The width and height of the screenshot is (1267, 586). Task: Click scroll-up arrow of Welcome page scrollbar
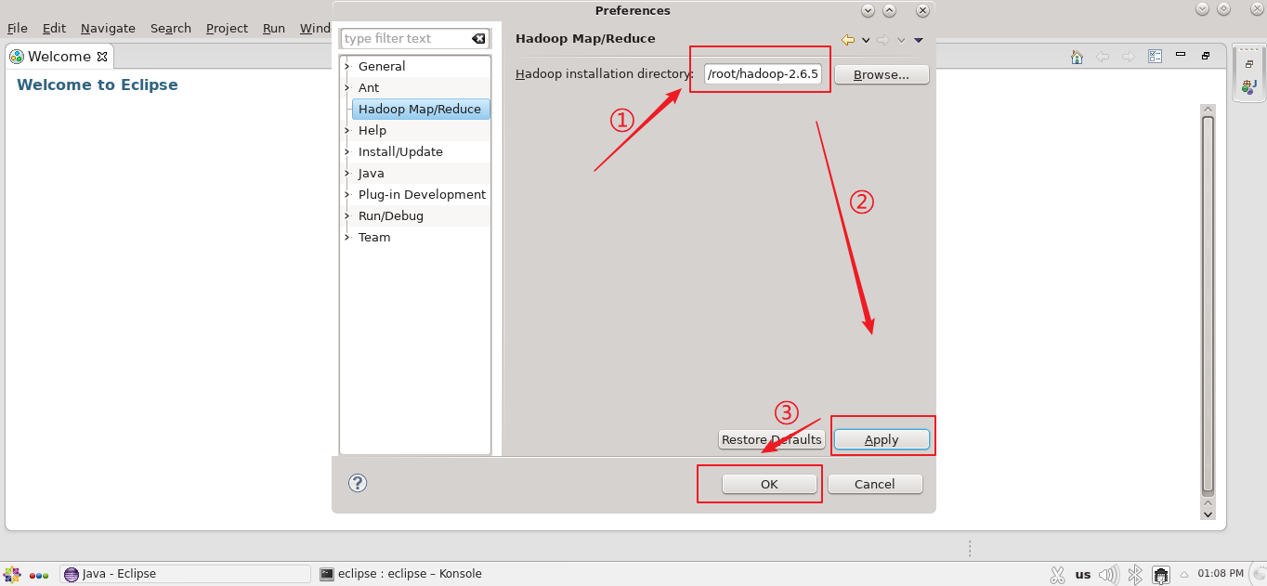(1208, 108)
